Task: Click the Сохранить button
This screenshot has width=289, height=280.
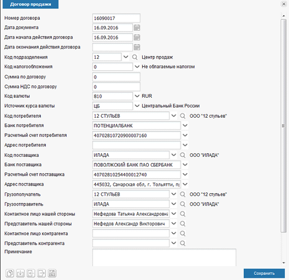Action: pyautogui.click(x=264, y=273)
